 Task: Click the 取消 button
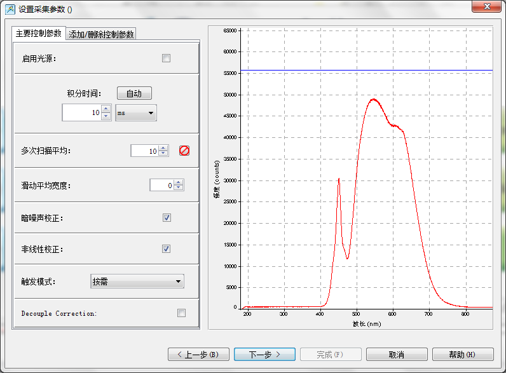pos(397,354)
